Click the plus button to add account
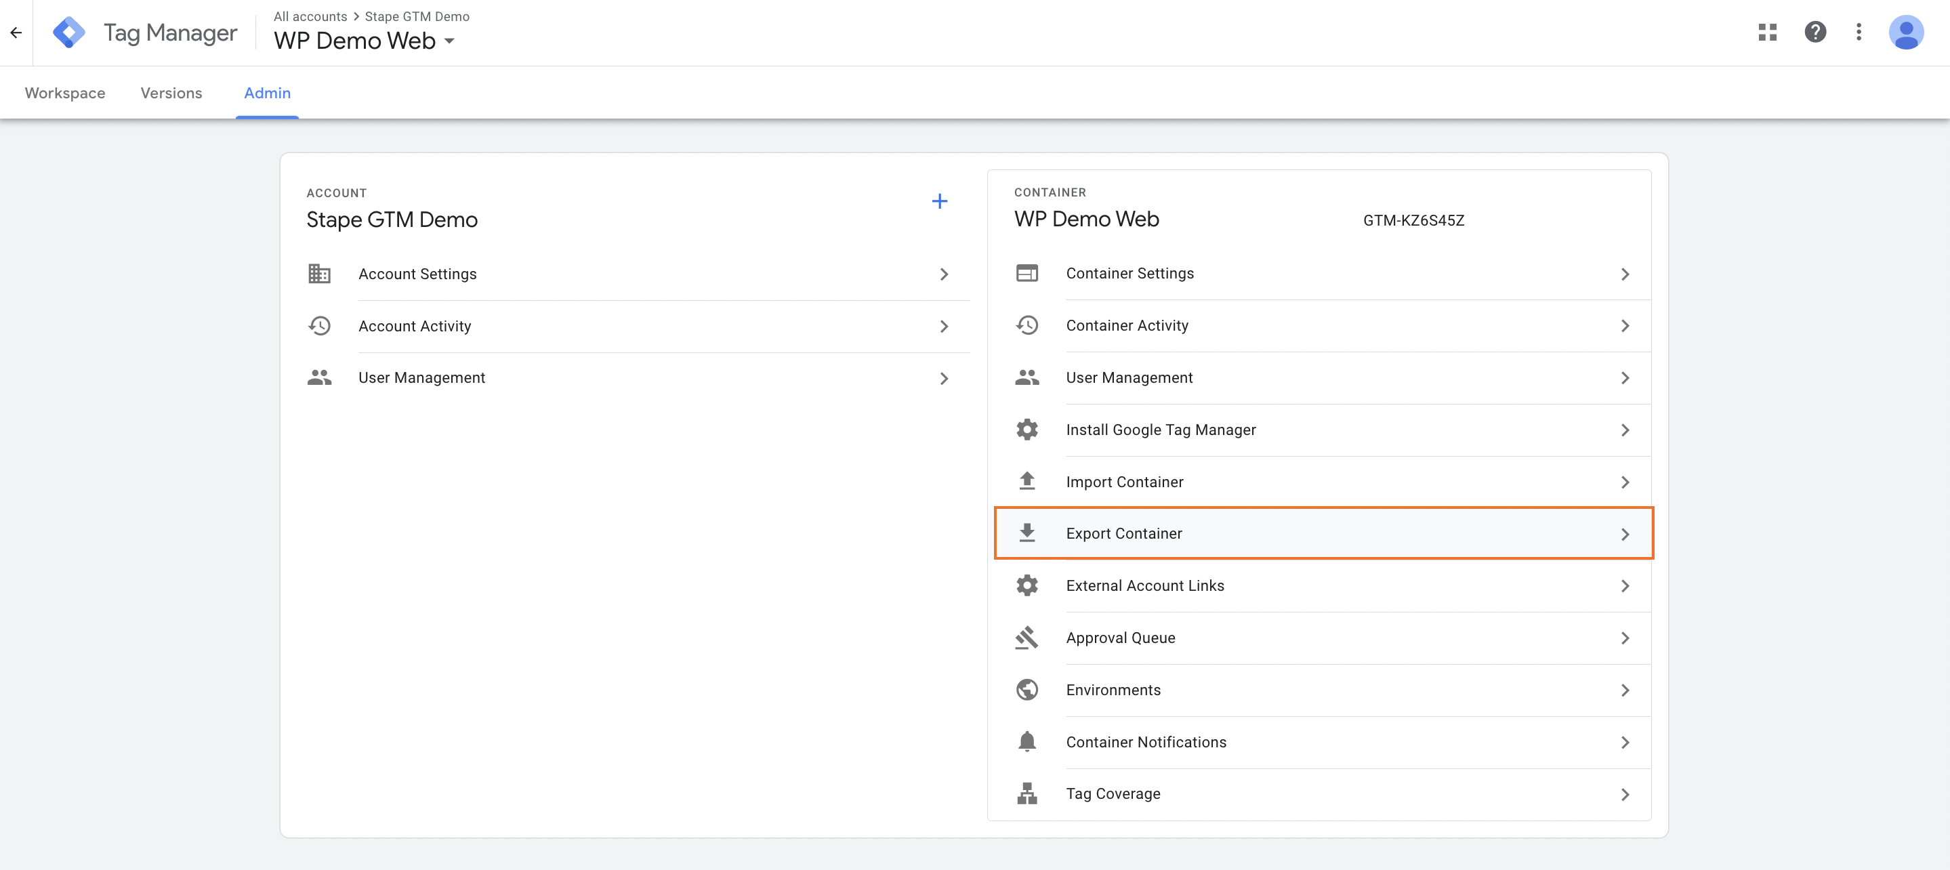Viewport: 1950px width, 870px height. pos(940,201)
